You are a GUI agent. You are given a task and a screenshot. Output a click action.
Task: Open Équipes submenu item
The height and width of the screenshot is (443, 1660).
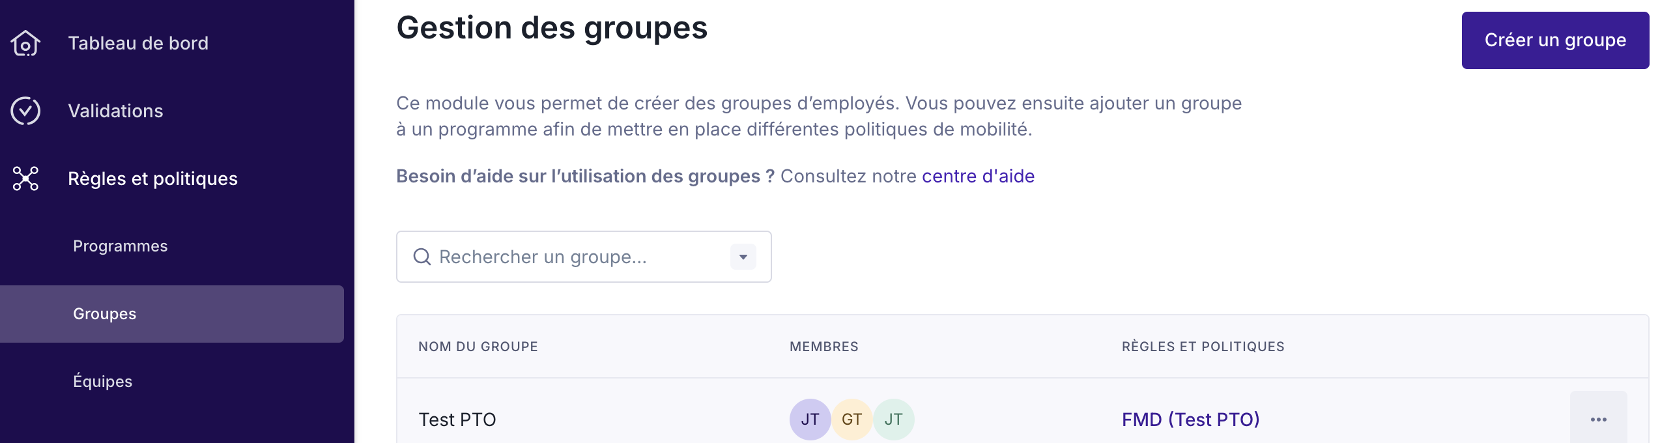coord(103,381)
